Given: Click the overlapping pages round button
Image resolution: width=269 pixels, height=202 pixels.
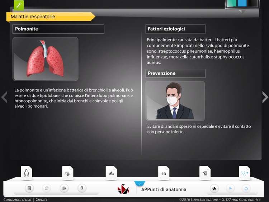Looking at the screenshot, I should pyautogui.click(x=47, y=188).
